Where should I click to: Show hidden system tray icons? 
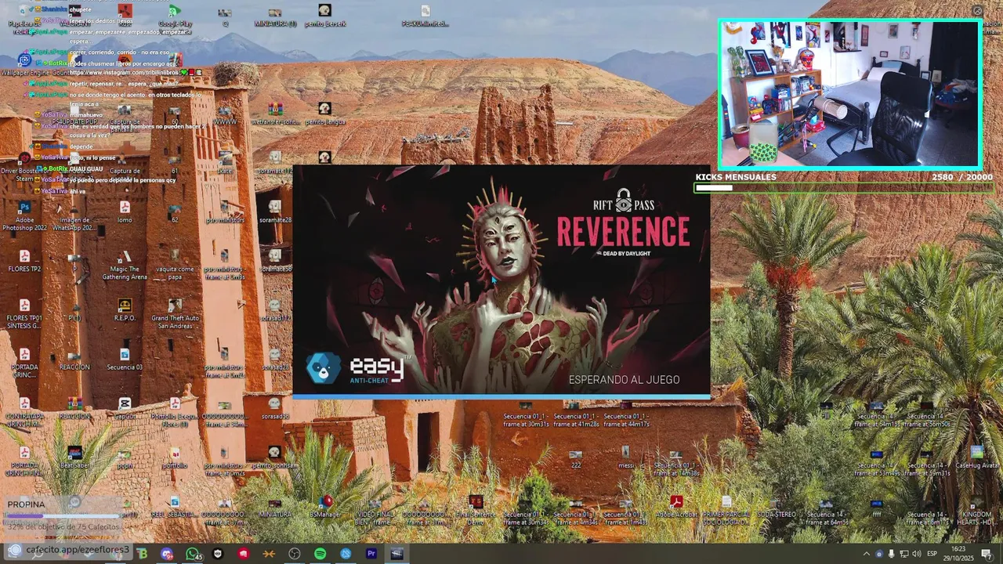867,554
